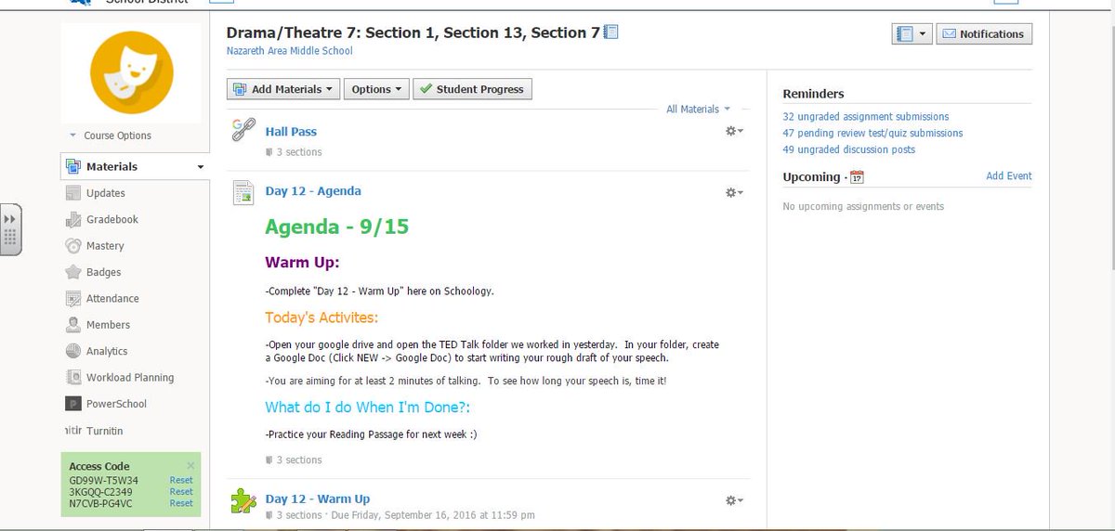Reset access code N7CVB-PG4VC

[181, 503]
